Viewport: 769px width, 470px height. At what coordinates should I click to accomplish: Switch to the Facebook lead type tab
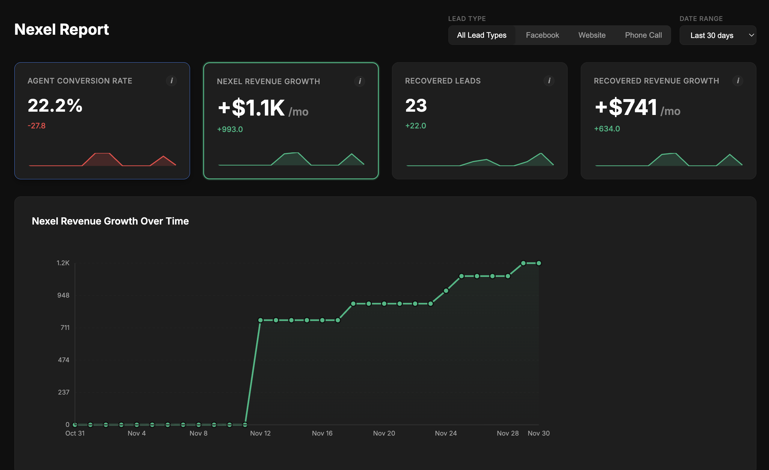542,35
